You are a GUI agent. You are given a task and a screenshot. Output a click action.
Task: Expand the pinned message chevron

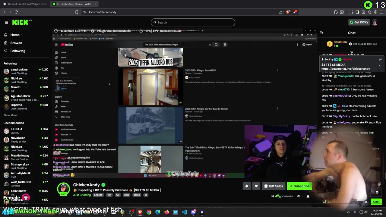[380, 66]
